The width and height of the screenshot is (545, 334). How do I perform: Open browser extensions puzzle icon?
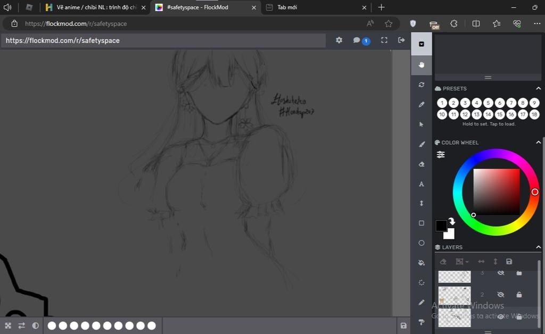click(454, 23)
